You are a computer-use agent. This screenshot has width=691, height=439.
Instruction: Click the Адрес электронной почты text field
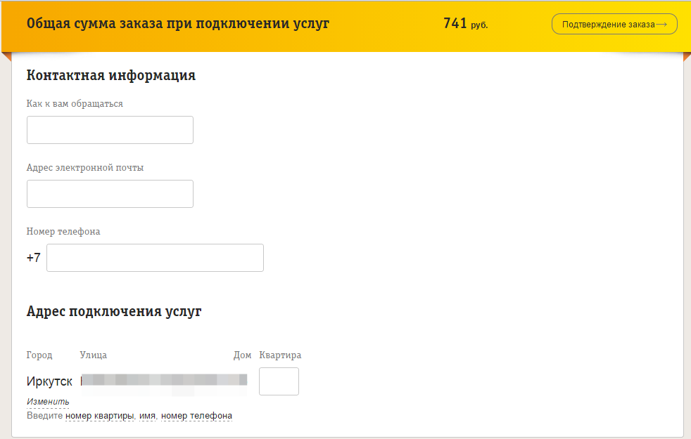[110, 194]
